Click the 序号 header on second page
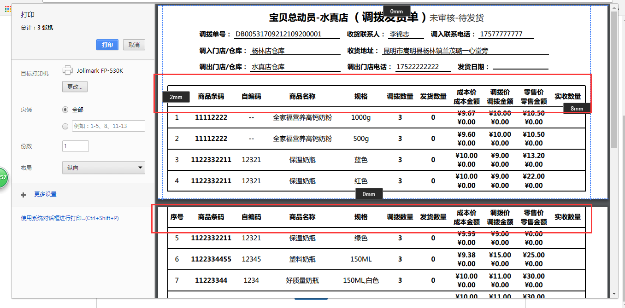The image size is (625, 308). [x=177, y=217]
